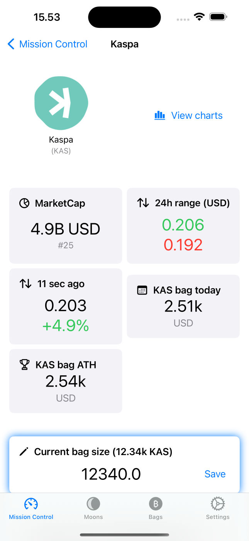Tap the MarketCap 4.9B USD card
Screen dimensions: 249x541
(66, 226)
